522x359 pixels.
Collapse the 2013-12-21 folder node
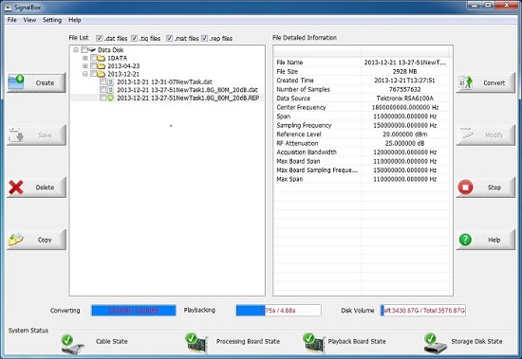click(x=85, y=74)
